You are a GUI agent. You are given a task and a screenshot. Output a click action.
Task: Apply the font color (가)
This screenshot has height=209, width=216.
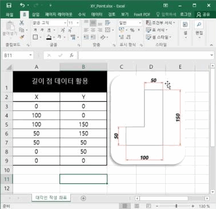tap(59, 37)
